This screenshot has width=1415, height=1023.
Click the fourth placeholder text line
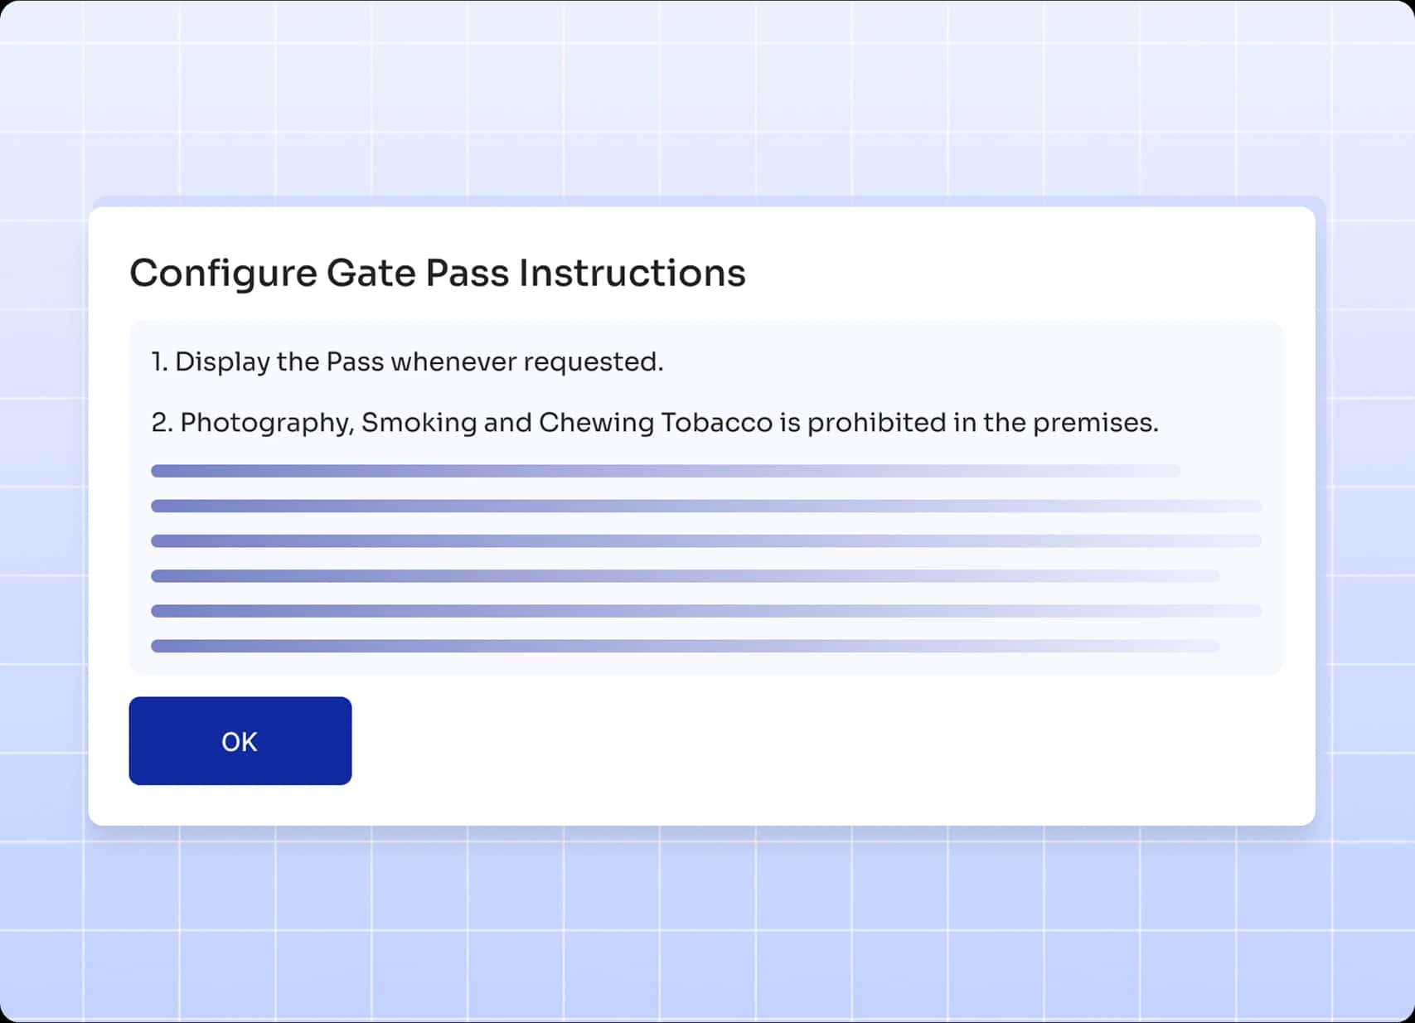tap(685, 575)
